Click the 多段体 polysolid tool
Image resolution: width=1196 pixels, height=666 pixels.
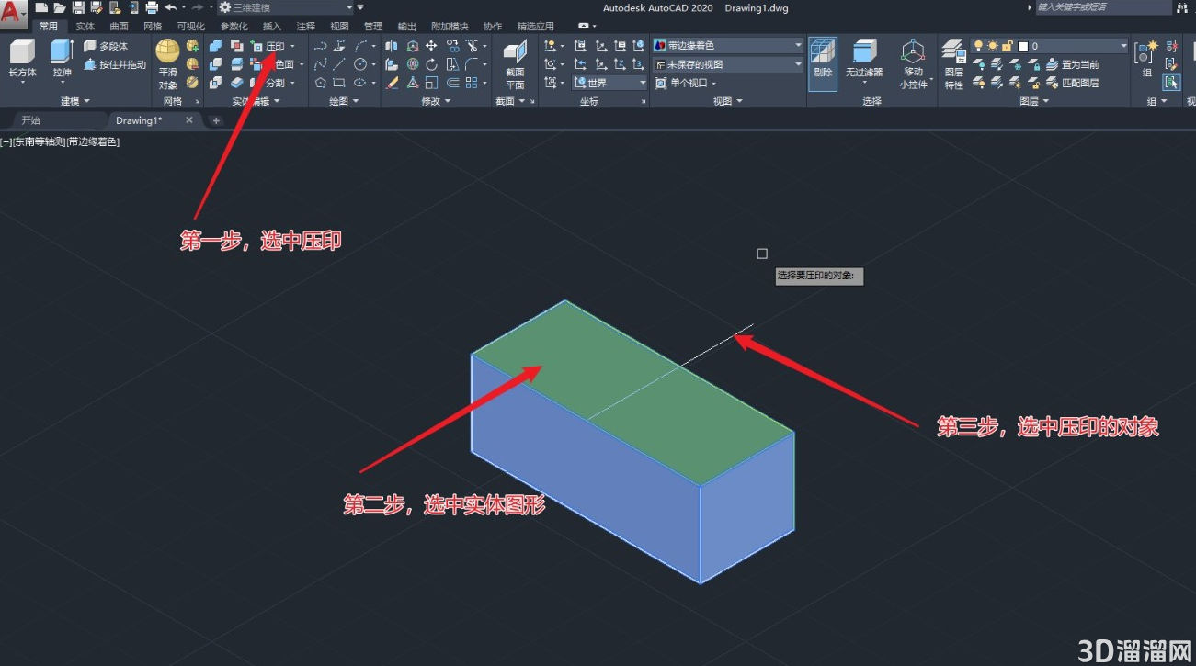[x=105, y=46]
